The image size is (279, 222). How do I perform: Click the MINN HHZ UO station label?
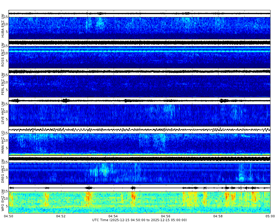pyautogui.click(x=3, y=142)
